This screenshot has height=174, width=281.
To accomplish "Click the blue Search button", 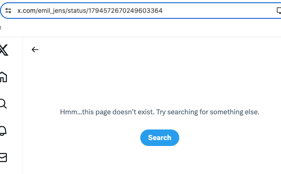I will pyautogui.click(x=160, y=138).
